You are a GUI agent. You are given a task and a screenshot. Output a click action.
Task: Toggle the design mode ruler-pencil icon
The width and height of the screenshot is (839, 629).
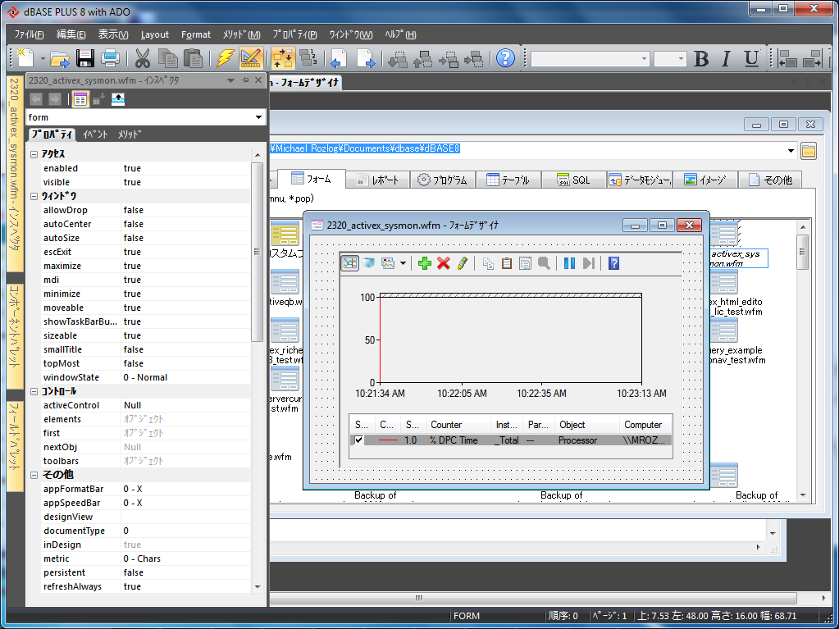point(251,57)
